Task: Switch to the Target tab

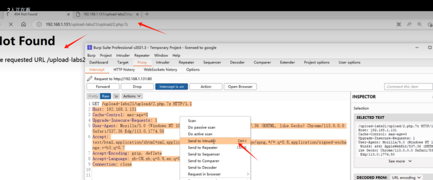Action: (122, 62)
